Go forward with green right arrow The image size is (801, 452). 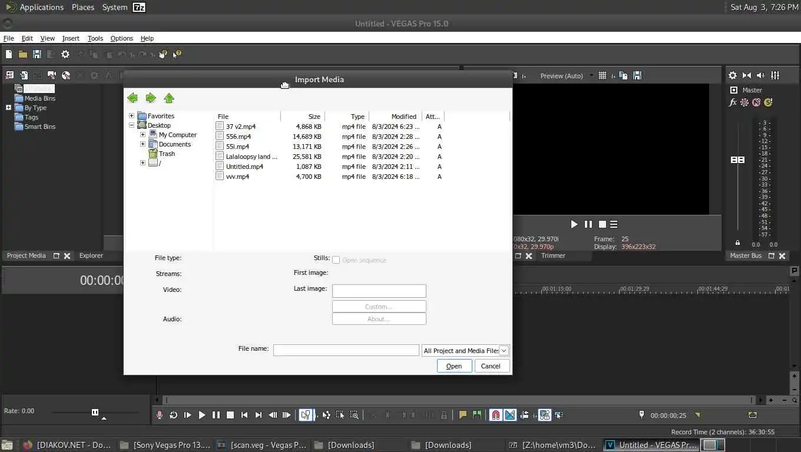click(151, 98)
